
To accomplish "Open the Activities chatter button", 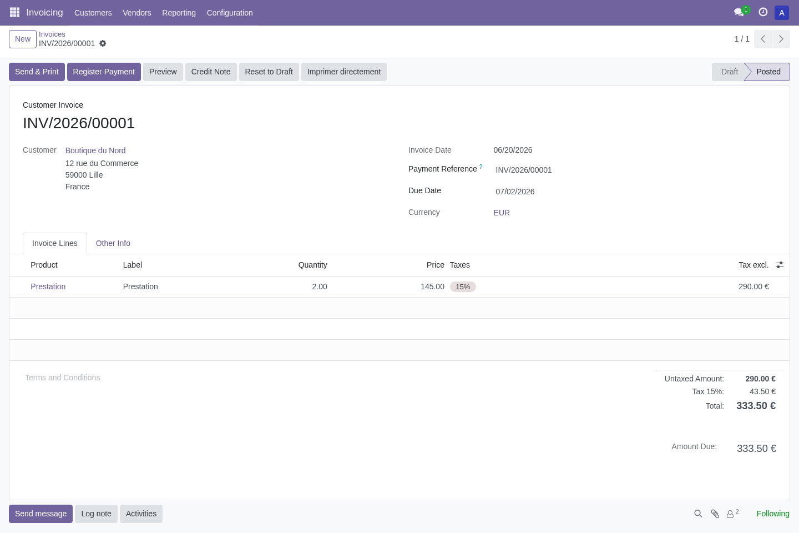I will point(141,514).
